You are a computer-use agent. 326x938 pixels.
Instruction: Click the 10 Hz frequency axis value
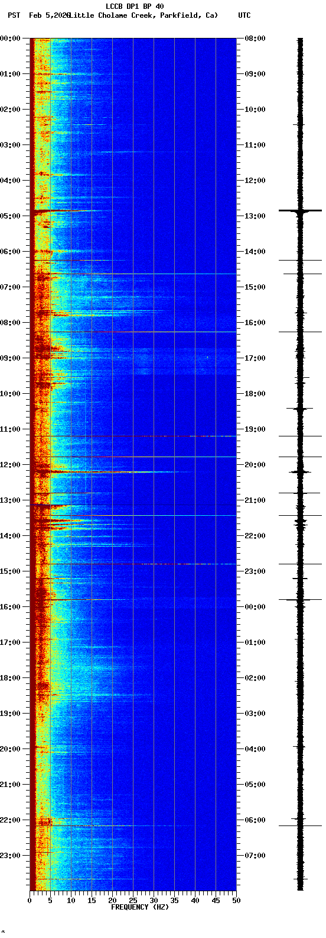coord(71,900)
